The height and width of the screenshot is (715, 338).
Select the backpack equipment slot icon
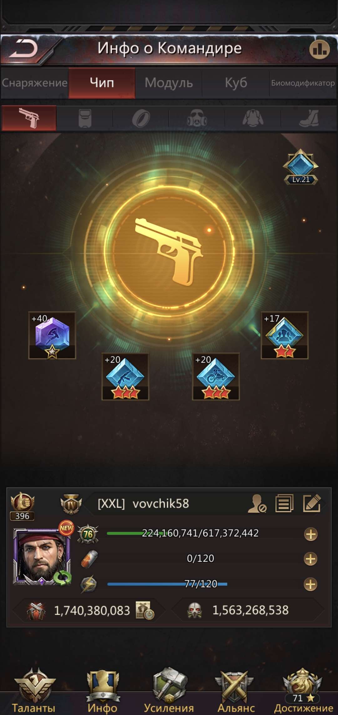[85, 118]
